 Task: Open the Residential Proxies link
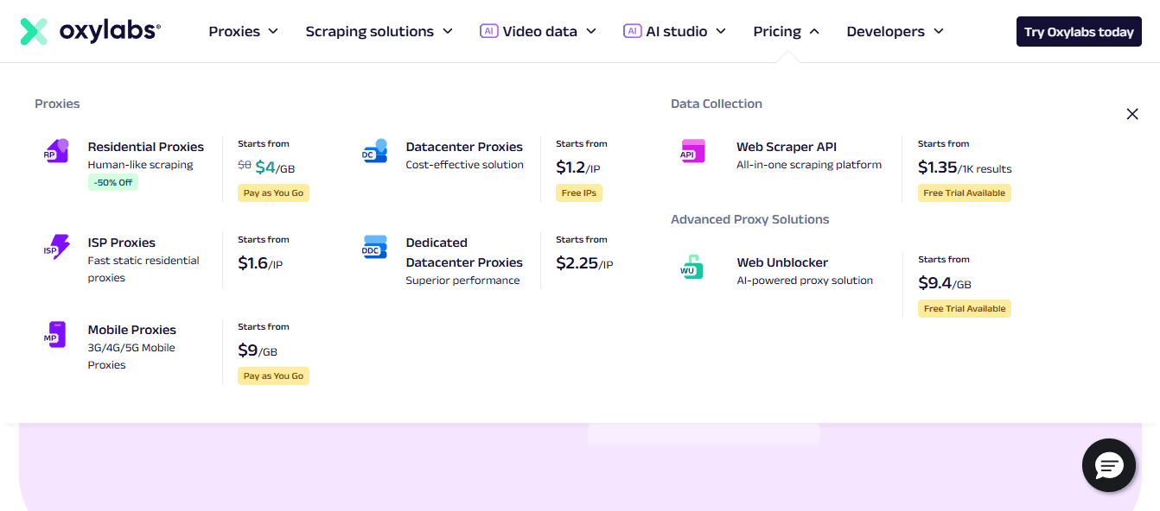click(146, 147)
